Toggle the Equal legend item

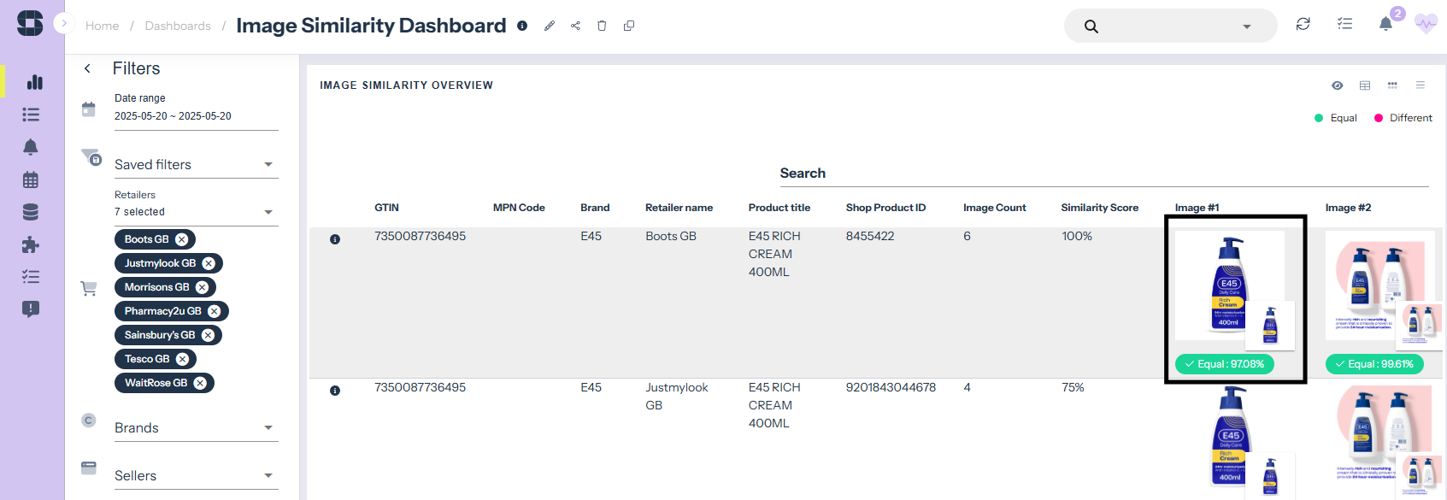[1336, 118]
